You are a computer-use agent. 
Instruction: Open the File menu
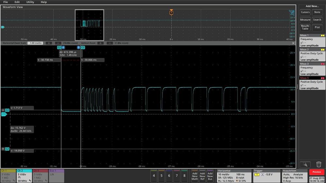click(6, 2)
